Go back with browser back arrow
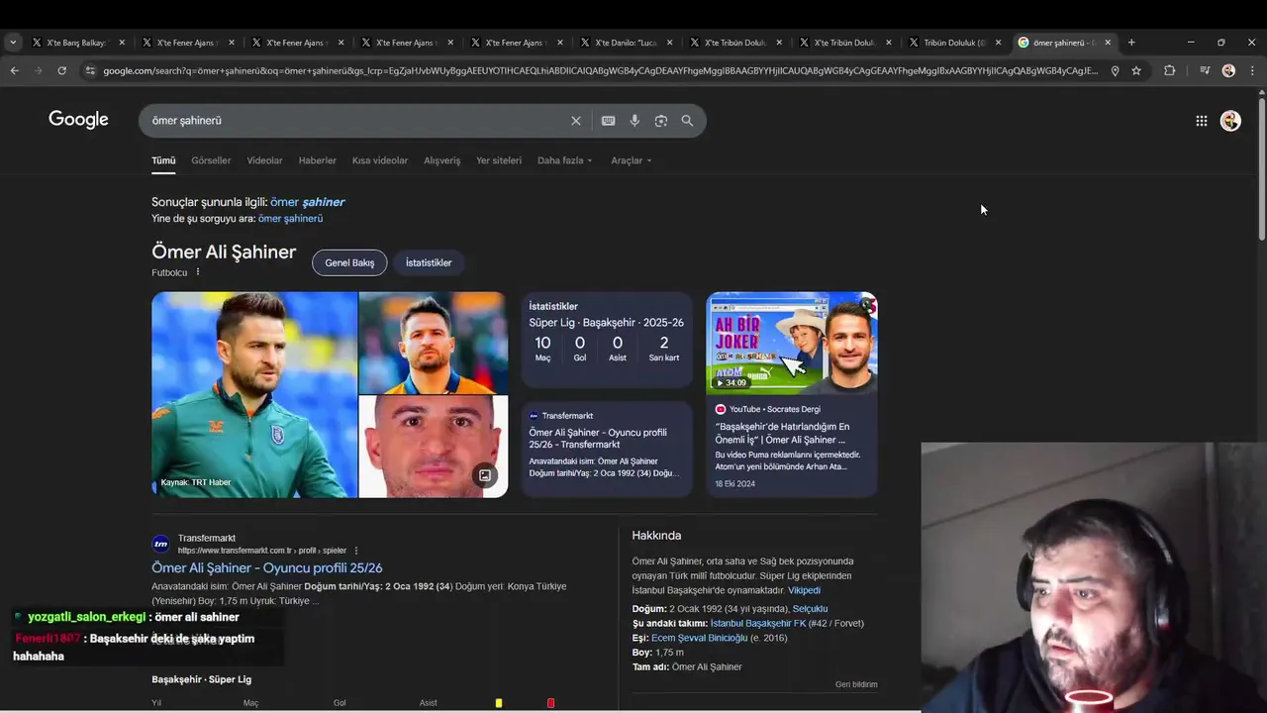The height and width of the screenshot is (713, 1267). pyautogui.click(x=14, y=70)
